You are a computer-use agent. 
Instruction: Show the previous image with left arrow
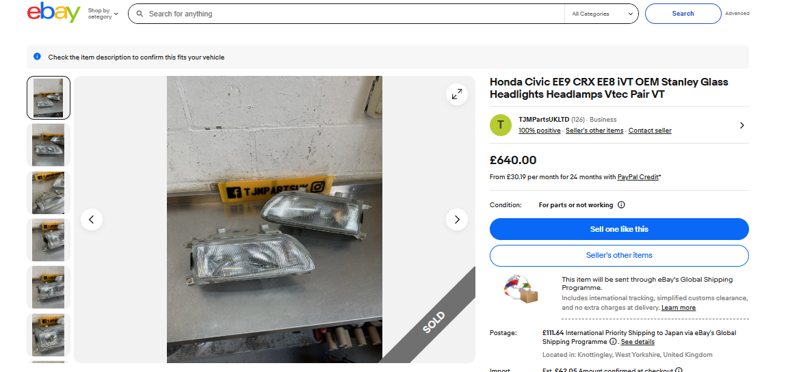pos(92,220)
